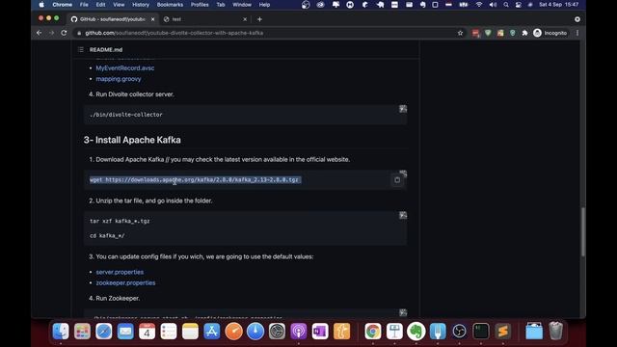Open Evernote from the dock

point(416,332)
